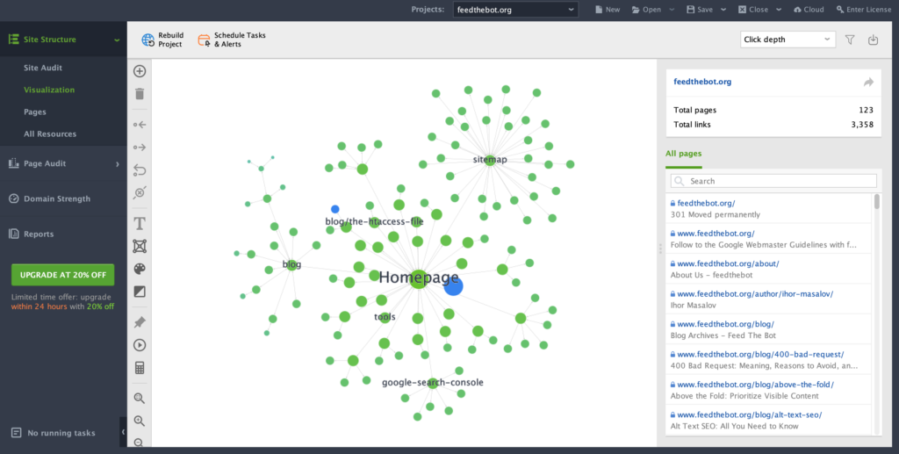Open www.feedthebot.org/blog/ link
This screenshot has height=454, width=899.
[x=725, y=324]
